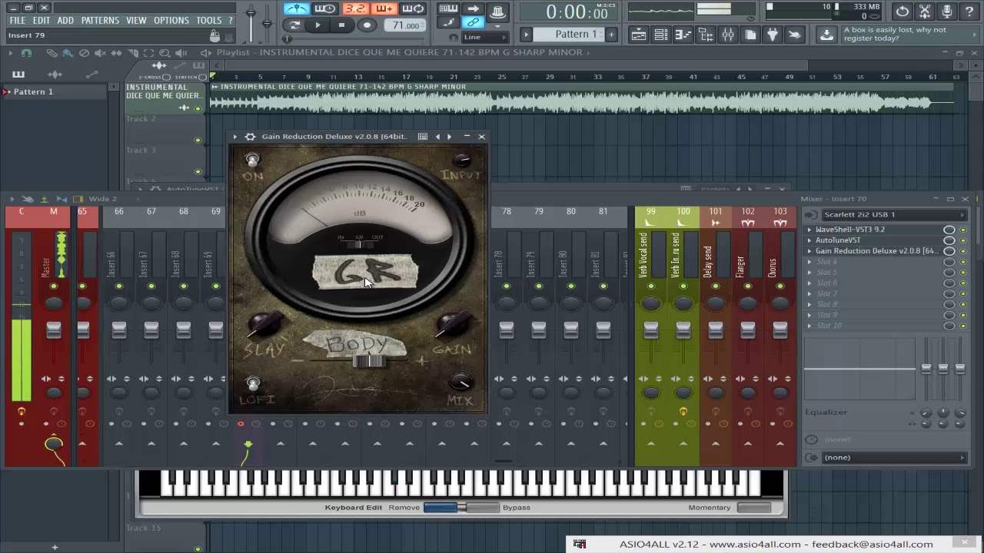
Task: Open audio recording microphone icon
Action: tap(947, 11)
